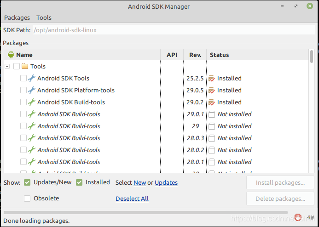The height and width of the screenshot is (227, 319).
Task: Click Build-tools 28.0.1 wrench icon
Action: tap(32, 162)
